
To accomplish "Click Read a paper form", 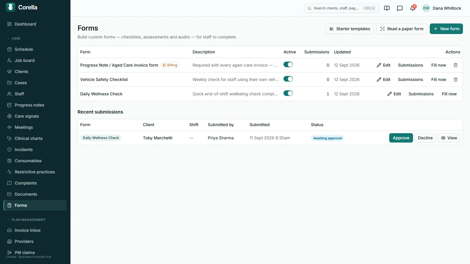I will pos(402,29).
